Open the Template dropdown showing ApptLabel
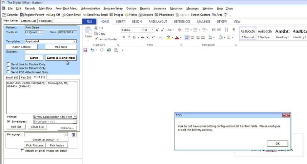This screenshot has height=164, width=307. [x=75, y=42]
